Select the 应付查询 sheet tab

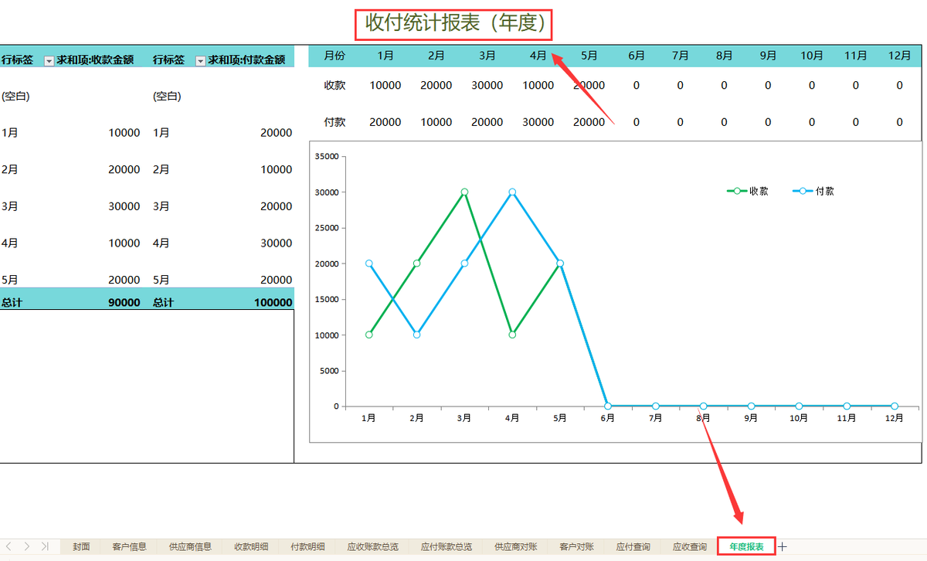click(x=633, y=546)
